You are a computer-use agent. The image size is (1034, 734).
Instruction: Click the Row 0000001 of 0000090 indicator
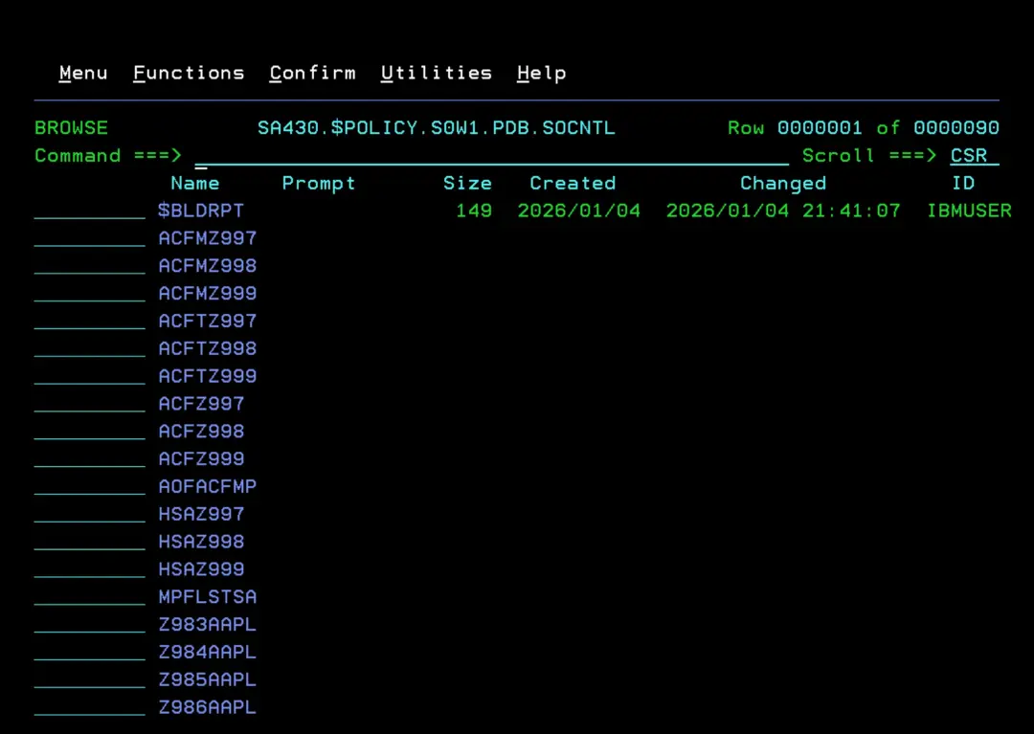point(864,128)
